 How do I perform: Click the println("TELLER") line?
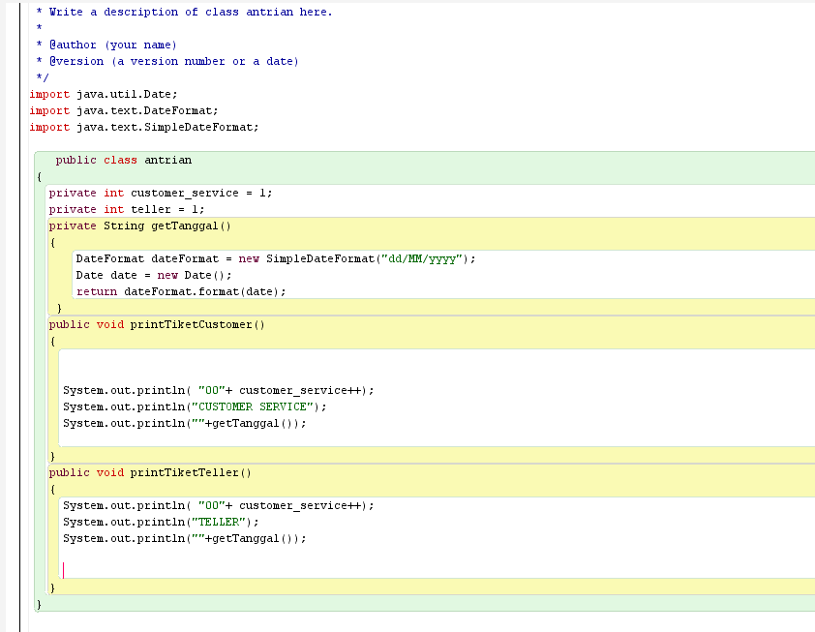(161, 523)
